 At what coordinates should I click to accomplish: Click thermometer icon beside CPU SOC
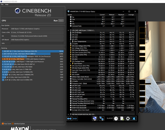(71, 37)
